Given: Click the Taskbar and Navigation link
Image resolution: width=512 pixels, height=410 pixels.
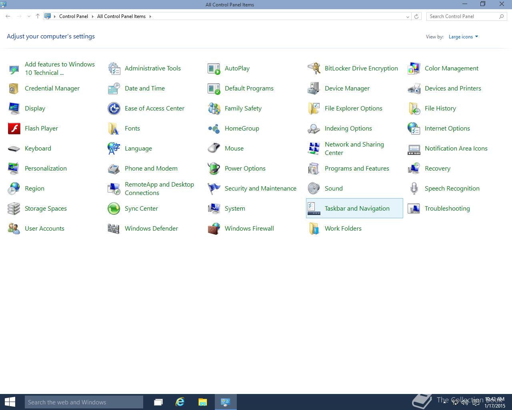Looking at the screenshot, I should coord(357,209).
